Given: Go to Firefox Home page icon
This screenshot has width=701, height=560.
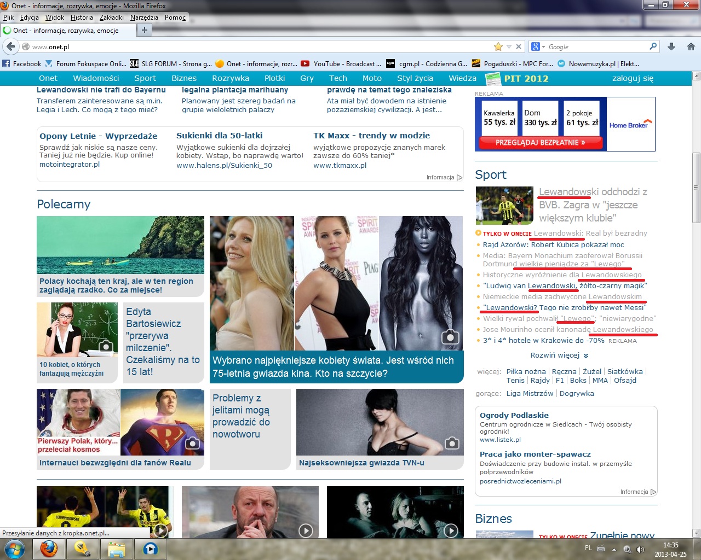Looking at the screenshot, I should tap(691, 46).
